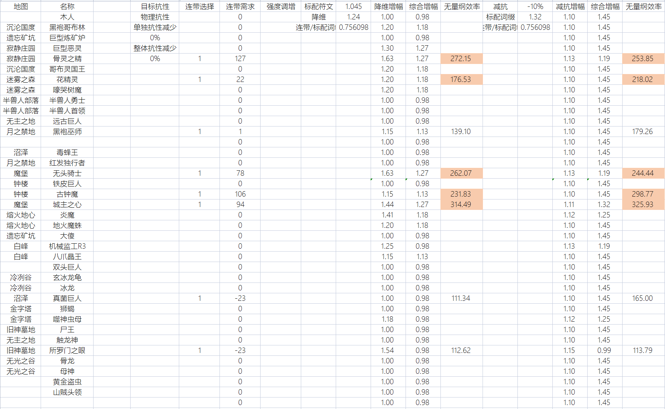Select the 铁皮巨人 cell
Screen dimensions: 665x409
(x=67, y=184)
